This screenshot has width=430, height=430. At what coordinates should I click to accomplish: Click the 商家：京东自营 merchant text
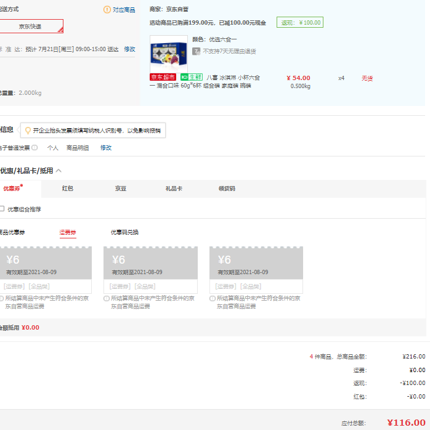(169, 9)
